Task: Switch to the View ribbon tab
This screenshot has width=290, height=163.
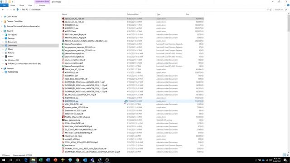Action: (x=30, y=5)
